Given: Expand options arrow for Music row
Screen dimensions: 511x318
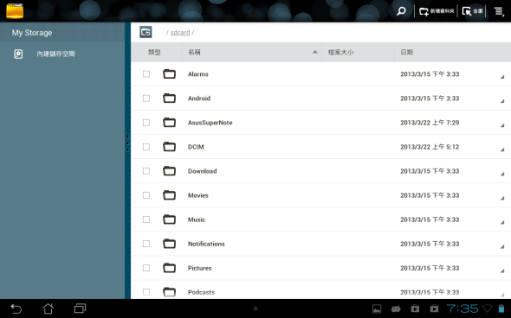Looking at the screenshot, I should coord(502,222).
